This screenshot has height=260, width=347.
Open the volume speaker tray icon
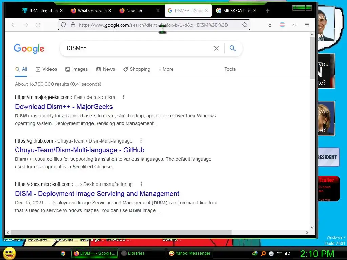[288, 254]
